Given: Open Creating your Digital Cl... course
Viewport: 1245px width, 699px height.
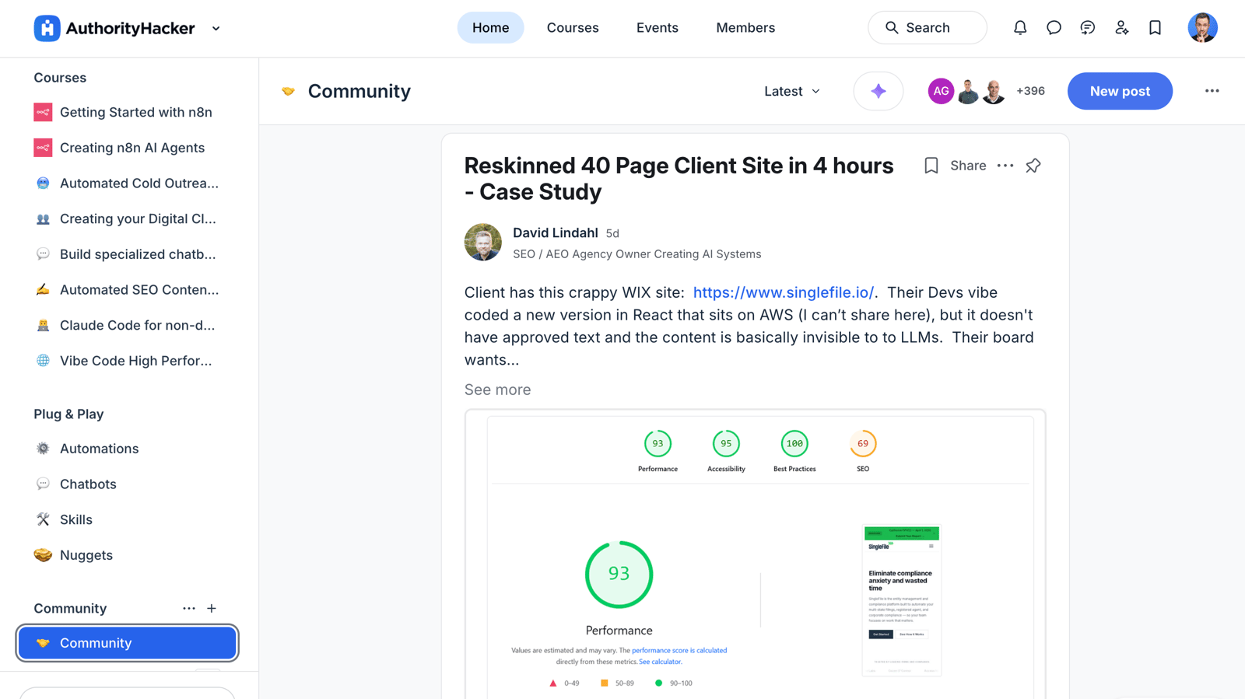Looking at the screenshot, I should [127, 218].
